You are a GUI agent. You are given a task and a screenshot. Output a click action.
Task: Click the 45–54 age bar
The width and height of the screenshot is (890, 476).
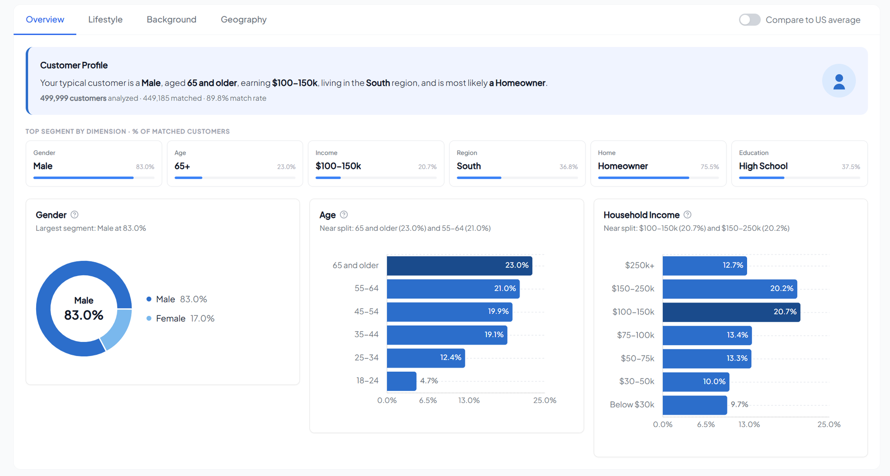point(449,311)
